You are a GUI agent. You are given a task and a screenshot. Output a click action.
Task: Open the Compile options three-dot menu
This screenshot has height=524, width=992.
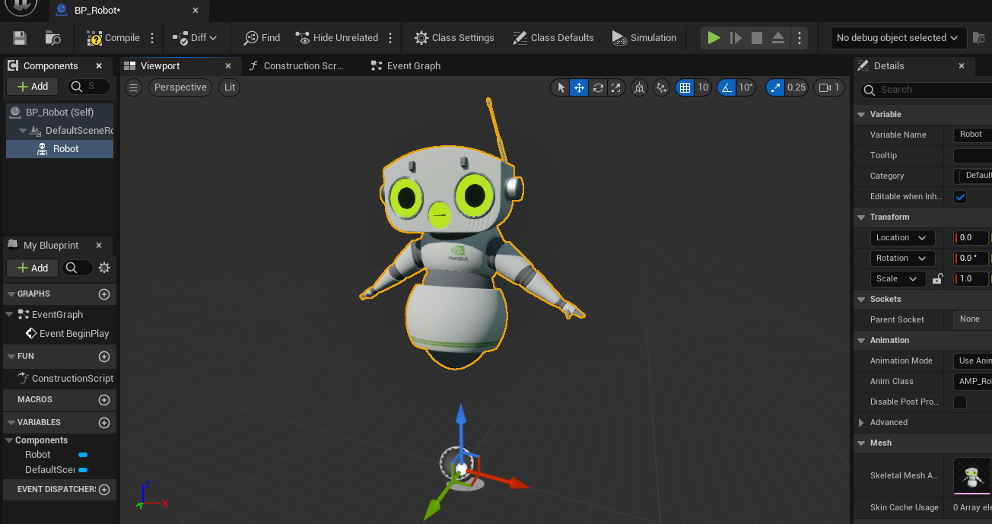pos(152,38)
